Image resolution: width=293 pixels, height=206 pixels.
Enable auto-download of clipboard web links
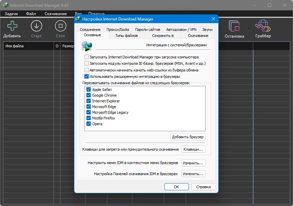click(86, 70)
